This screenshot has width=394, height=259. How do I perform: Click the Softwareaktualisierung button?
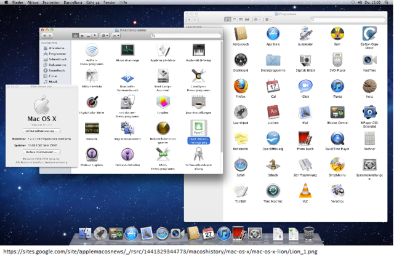point(41,131)
